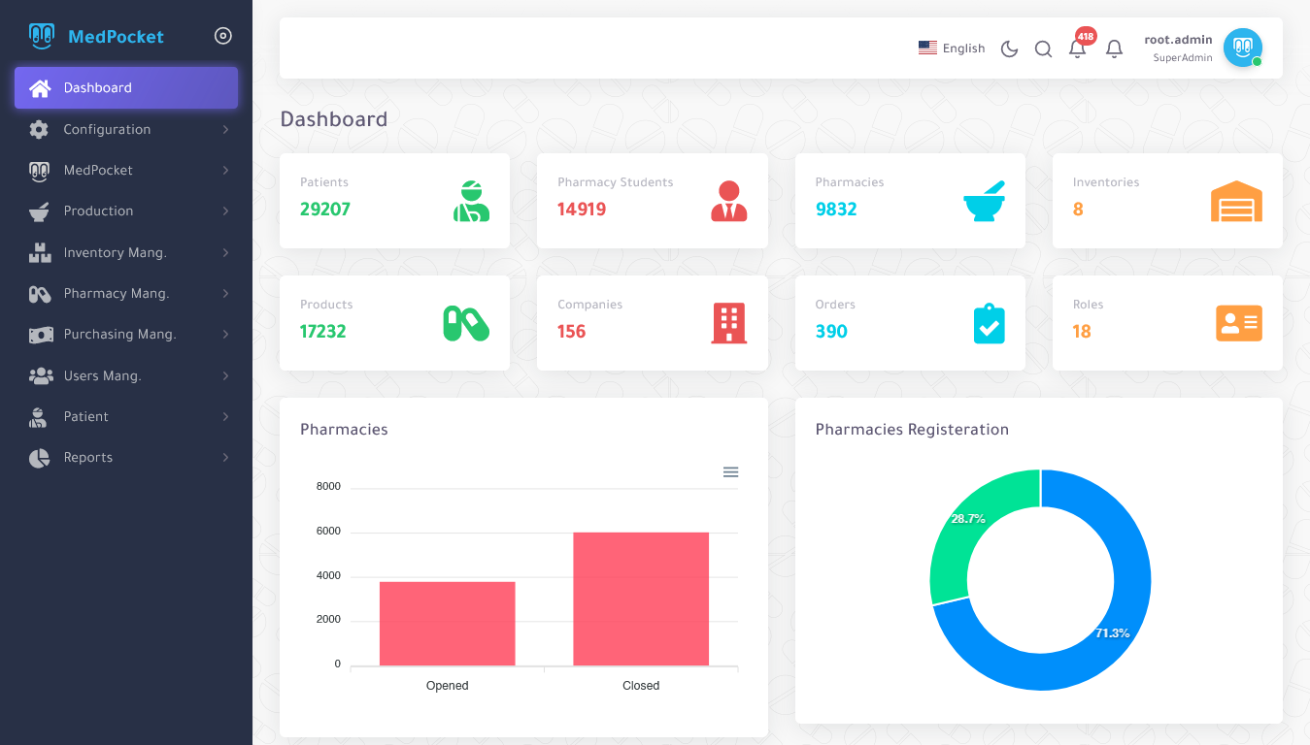The height and width of the screenshot is (745, 1310).
Task: Select Dashboard in the sidebar
Action: click(x=126, y=87)
